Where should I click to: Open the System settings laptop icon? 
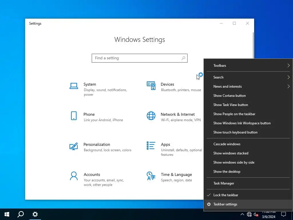(74, 86)
